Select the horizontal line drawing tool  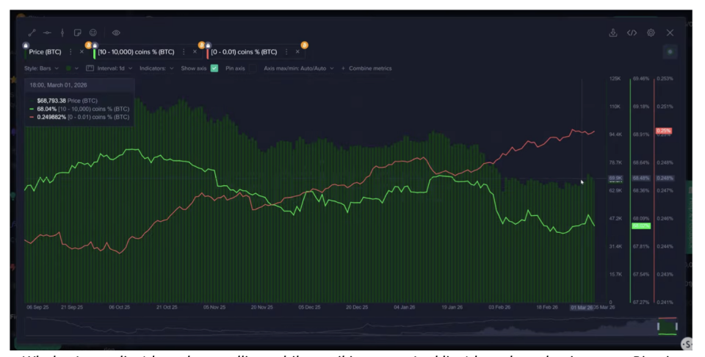pos(46,32)
